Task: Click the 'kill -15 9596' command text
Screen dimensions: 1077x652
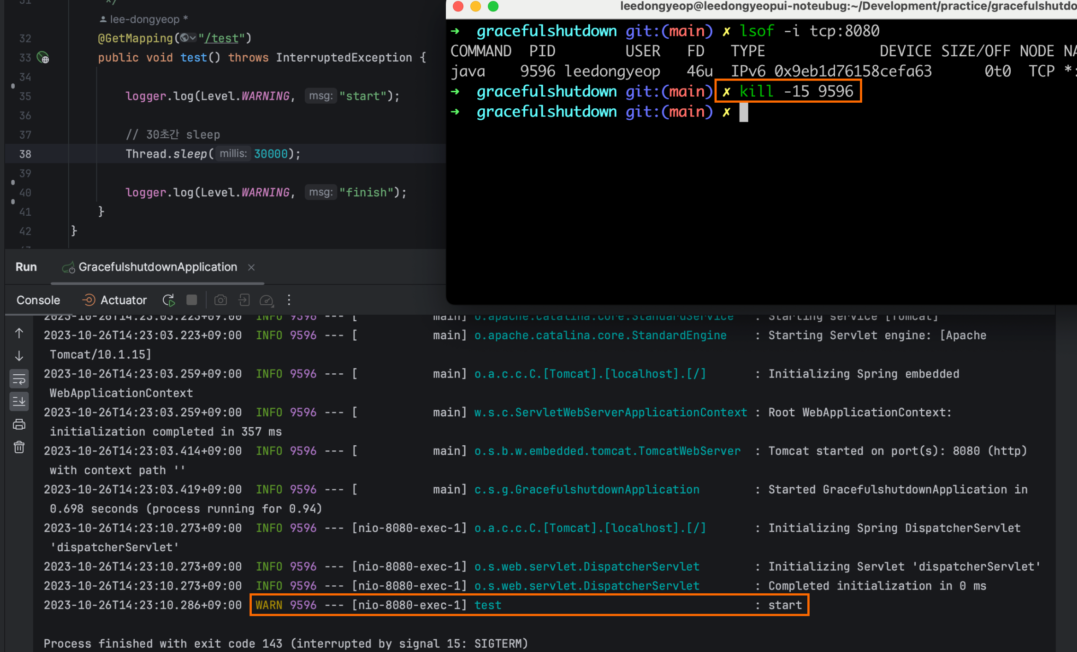Action: pyautogui.click(x=796, y=91)
